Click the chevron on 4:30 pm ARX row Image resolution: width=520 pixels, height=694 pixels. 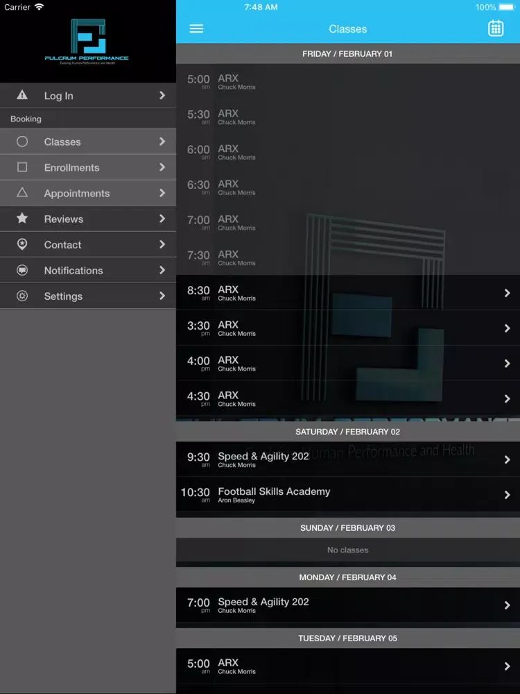[508, 399]
